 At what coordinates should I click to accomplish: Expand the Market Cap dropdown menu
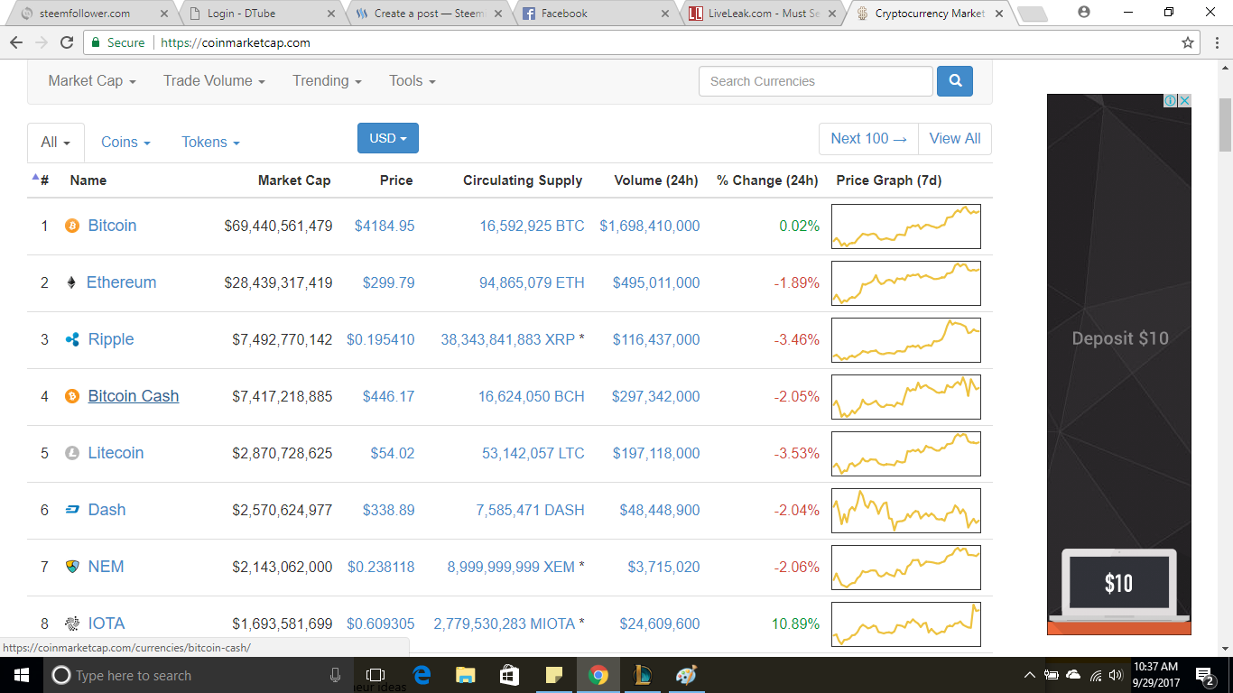click(x=92, y=81)
